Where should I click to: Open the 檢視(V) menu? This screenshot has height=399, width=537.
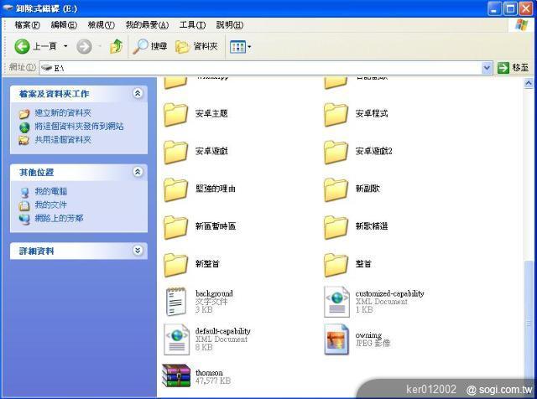pyautogui.click(x=102, y=25)
